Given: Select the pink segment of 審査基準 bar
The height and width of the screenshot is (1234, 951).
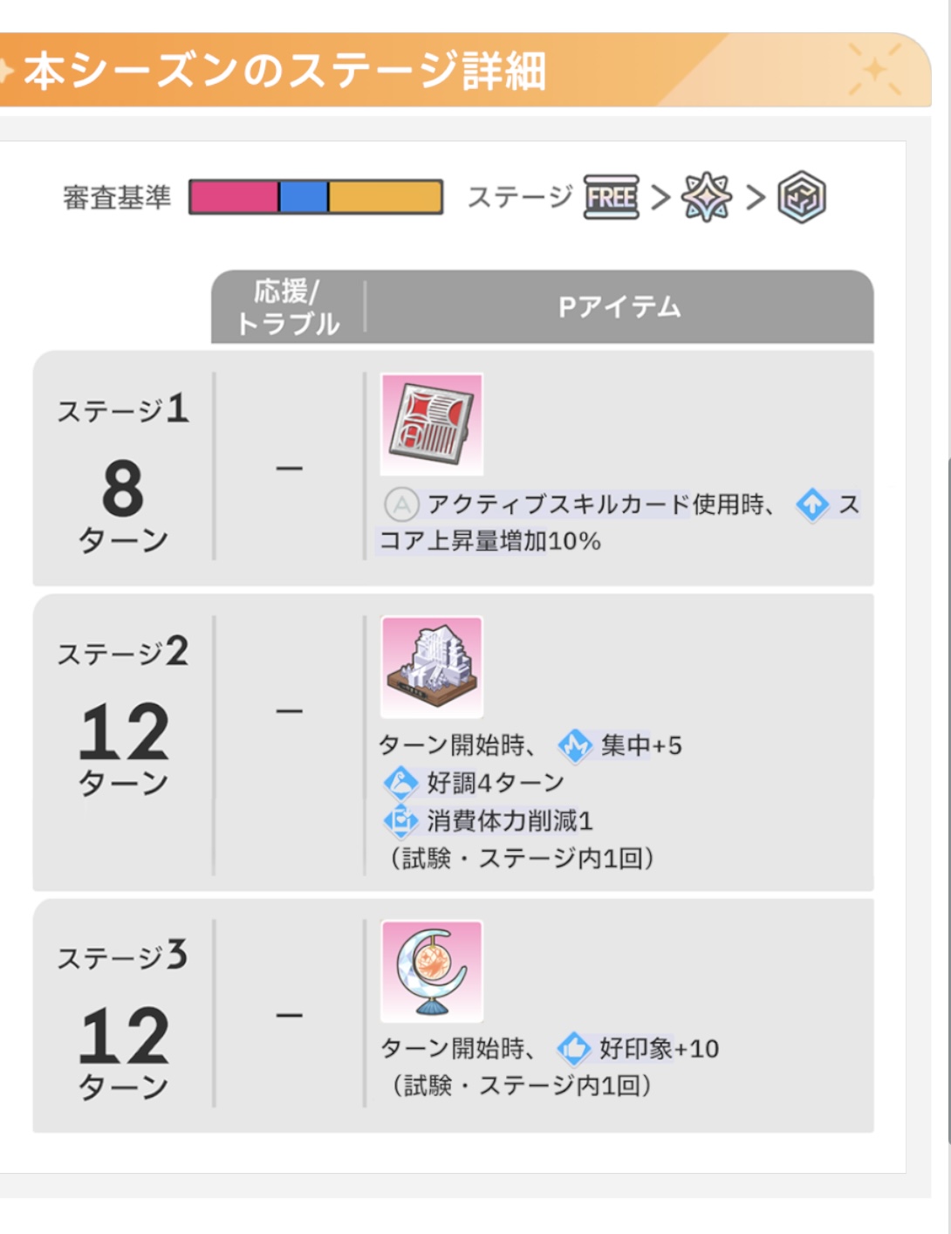Looking at the screenshot, I should click(x=234, y=197).
